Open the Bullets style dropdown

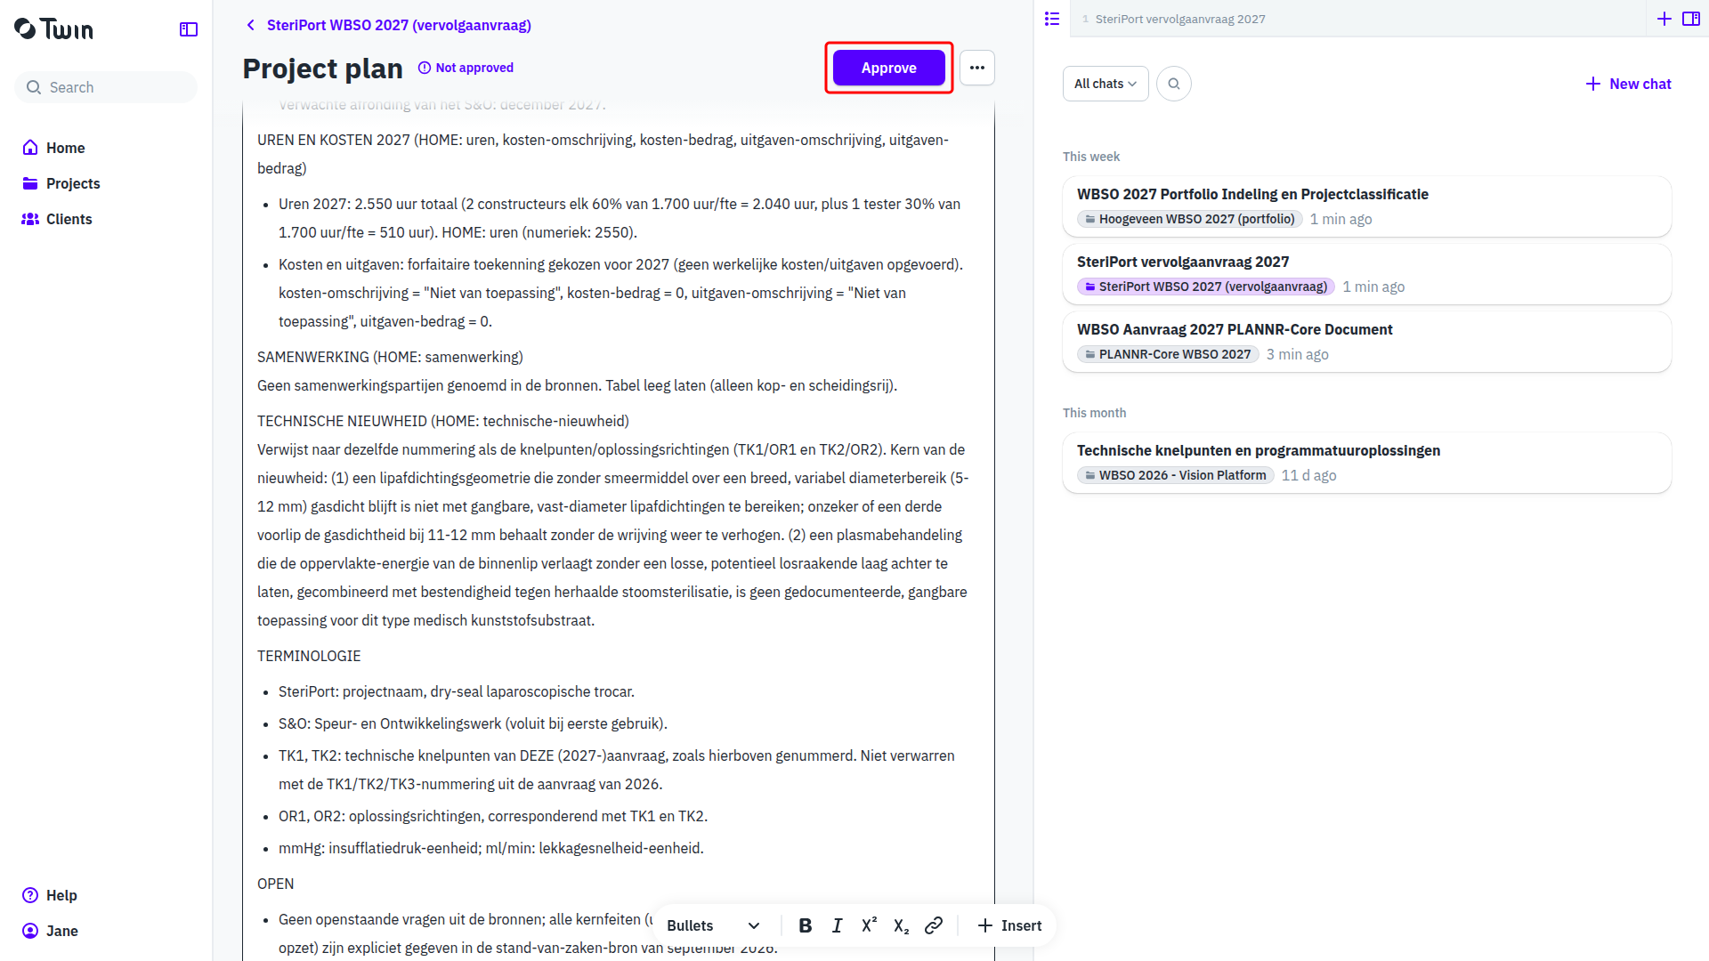click(x=713, y=925)
